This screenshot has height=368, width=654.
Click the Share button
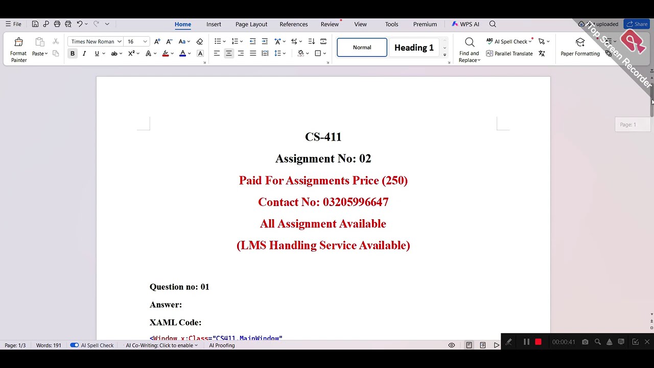[x=637, y=24]
